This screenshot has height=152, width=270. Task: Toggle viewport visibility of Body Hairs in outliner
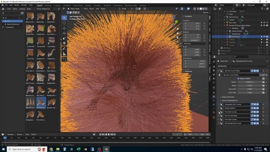coord(265,37)
